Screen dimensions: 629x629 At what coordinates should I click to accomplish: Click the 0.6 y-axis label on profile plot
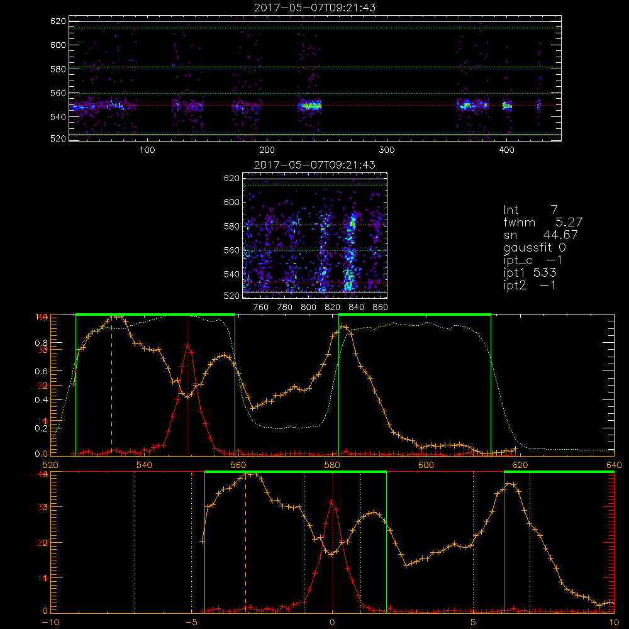(x=42, y=372)
